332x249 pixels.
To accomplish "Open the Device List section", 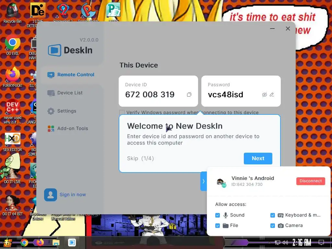I will pos(65,93).
